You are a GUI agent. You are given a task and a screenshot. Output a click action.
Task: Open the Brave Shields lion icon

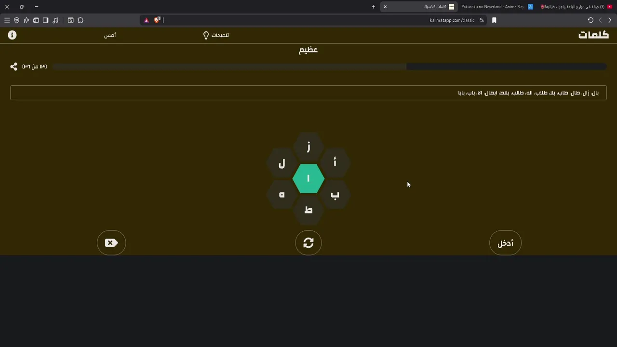pos(157,20)
